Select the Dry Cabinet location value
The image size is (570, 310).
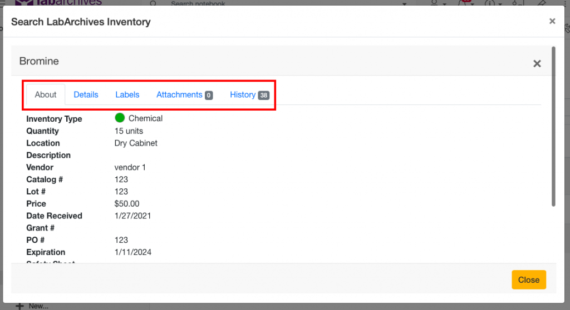[136, 143]
